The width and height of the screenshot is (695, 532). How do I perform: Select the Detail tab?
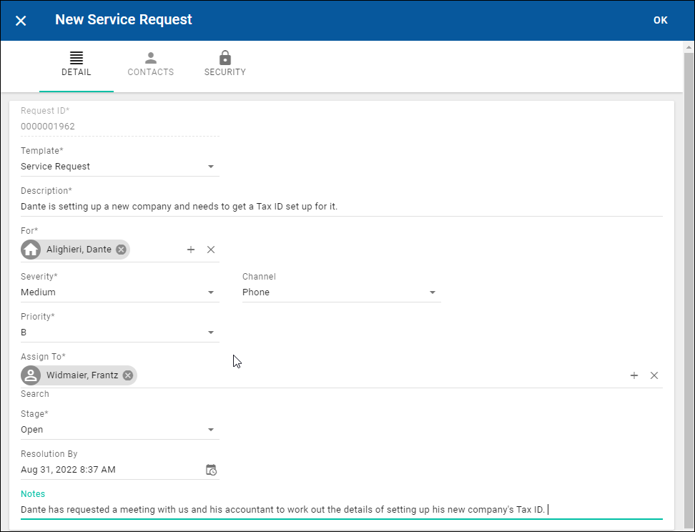[x=77, y=64]
